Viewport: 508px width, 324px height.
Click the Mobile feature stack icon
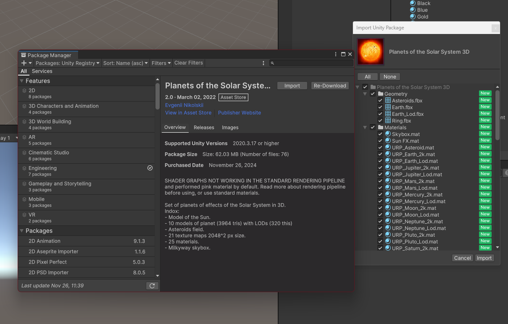coord(24,199)
